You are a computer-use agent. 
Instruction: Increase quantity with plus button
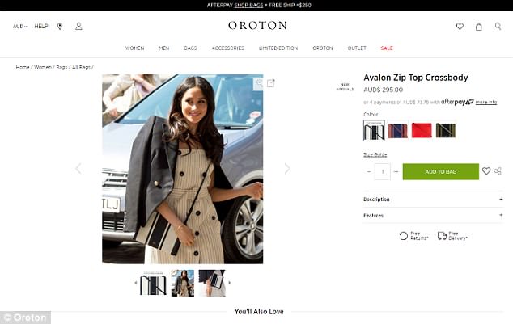coord(396,171)
